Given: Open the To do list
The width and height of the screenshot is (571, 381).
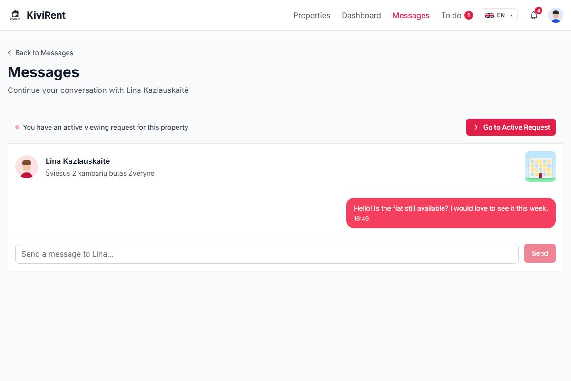Looking at the screenshot, I should click(x=457, y=15).
